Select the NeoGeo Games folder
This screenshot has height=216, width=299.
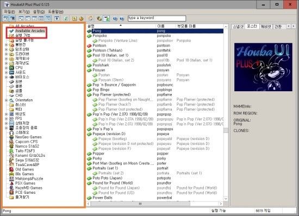pyautogui.click(x=28, y=137)
